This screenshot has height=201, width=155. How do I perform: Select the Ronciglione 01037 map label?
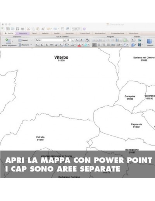coord(132,151)
